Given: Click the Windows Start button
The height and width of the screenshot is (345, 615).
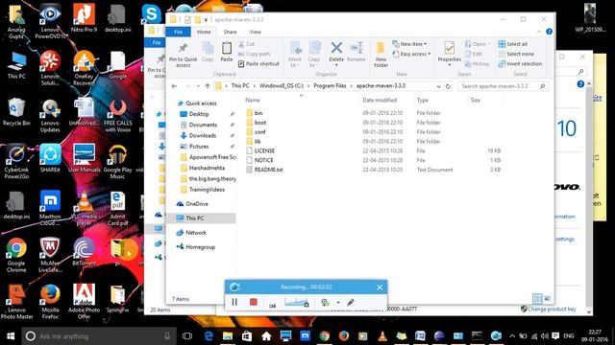Looking at the screenshot, I should coord(11,336).
